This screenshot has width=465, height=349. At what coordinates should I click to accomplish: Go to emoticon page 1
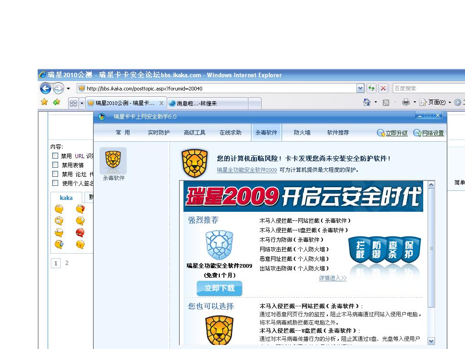point(56,263)
